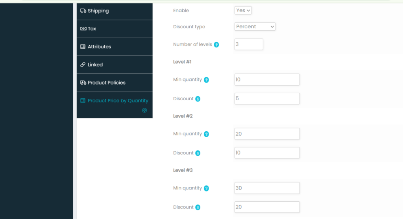Click the circular icon under Product Price by Quantity
This screenshot has width=403, height=219.
pyautogui.click(x=144, y=110)
